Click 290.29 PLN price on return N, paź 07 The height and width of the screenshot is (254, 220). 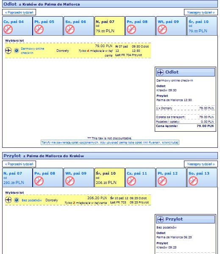point(14,183)
